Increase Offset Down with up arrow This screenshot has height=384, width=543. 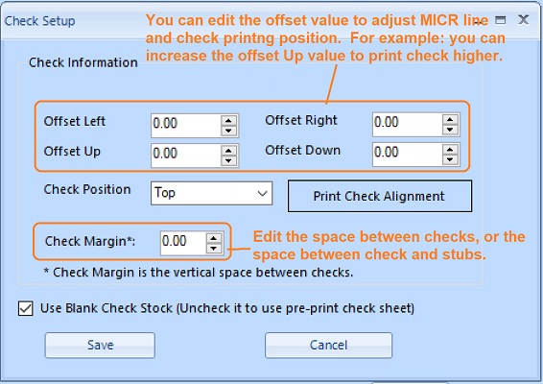[450, 150]
